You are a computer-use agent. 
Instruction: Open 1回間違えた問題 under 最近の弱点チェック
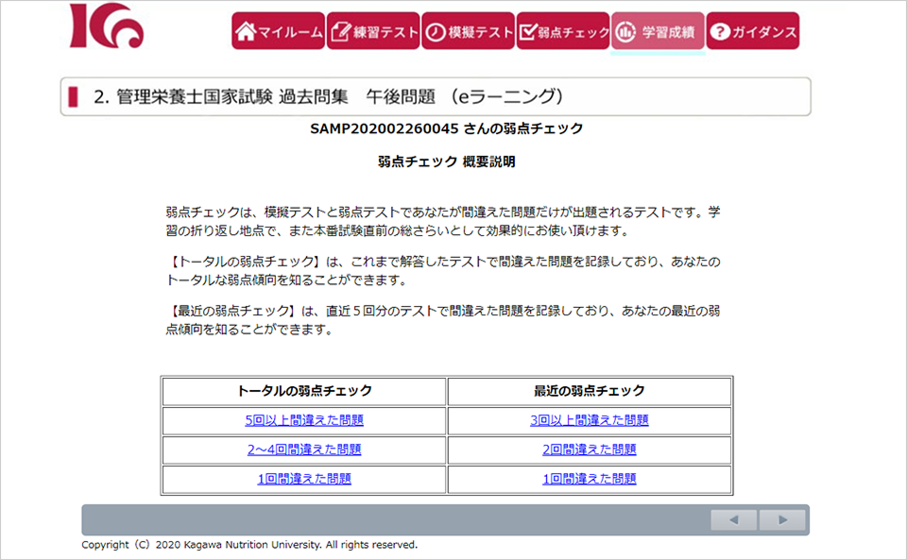click(590, 479)
